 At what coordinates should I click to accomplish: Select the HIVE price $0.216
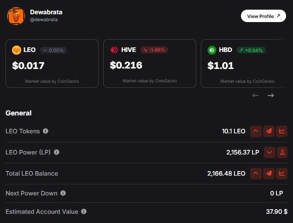point(126,65)
